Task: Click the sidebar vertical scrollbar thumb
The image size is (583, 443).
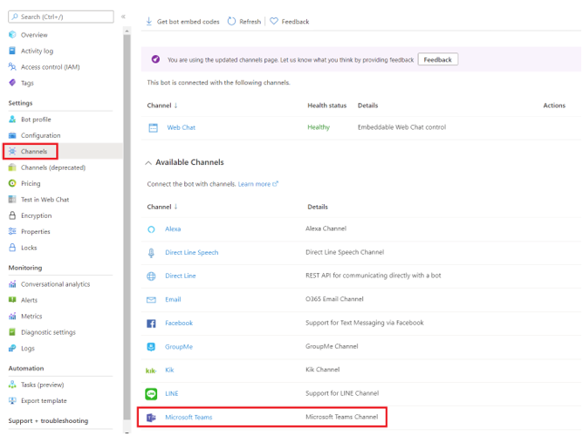Action: click(127, 227)
